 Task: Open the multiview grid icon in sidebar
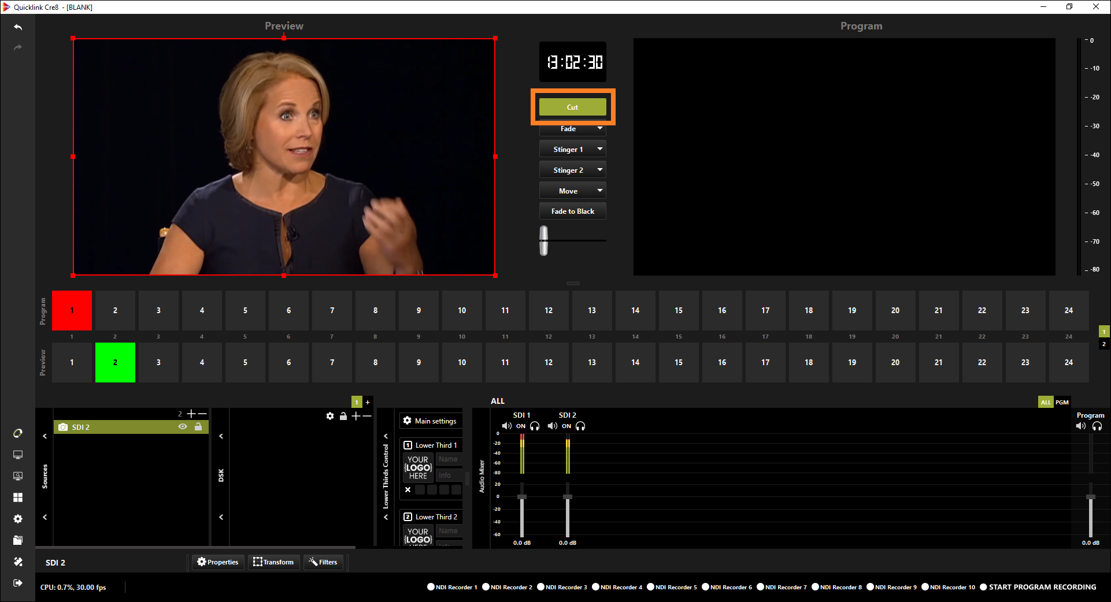[x=18, y=497]
